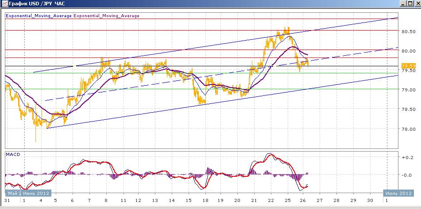Click date label 14 on time axis

(172, 201)
